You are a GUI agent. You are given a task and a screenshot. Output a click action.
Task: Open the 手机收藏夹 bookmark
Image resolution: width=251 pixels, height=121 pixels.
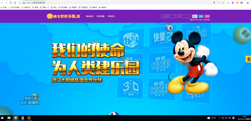15,7
